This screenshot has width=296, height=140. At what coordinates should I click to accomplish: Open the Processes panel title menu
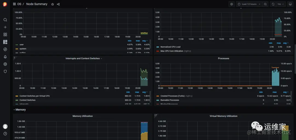pyautogui.click(x=224, y=58)
